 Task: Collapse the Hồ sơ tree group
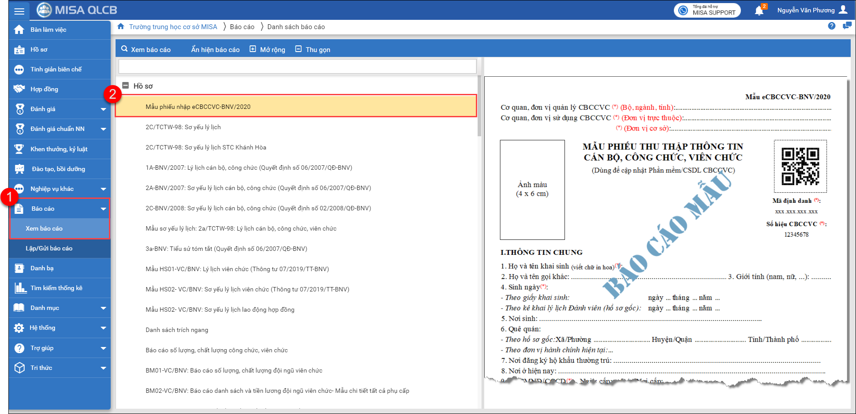click(x=126, y=86)
